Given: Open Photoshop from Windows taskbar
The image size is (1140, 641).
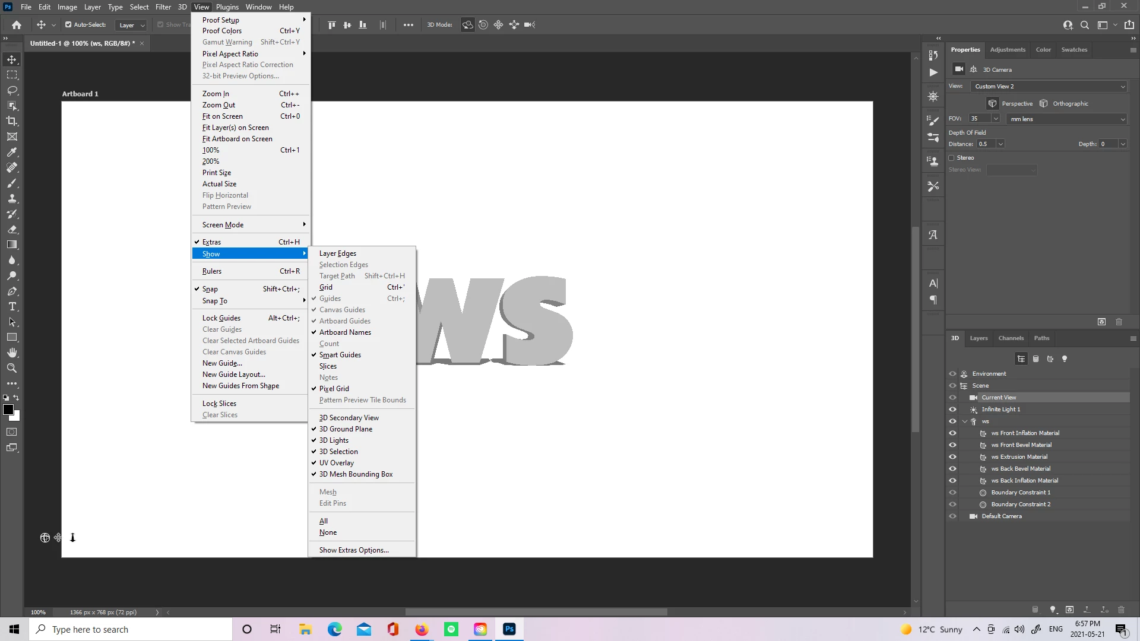Looking at the screenshot, I should pos(509,629).
